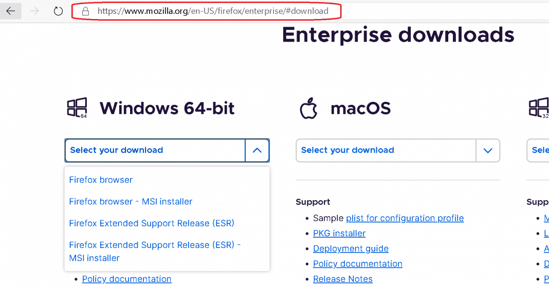Select Firefox Extended Support Release (ESR) option
The width and height of the screenshot is (549, 286).
[152, 223]
